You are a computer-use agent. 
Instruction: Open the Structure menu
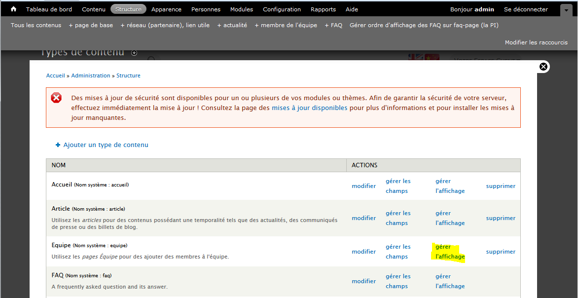pyautogui.click(x=128, y=9)
